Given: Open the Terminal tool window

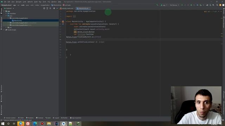Looking at the screenshot, I should 40,118.
